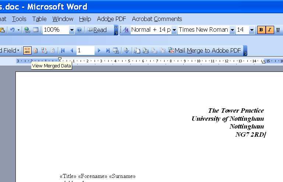Click Highlight Merge Fields icon

36,50
